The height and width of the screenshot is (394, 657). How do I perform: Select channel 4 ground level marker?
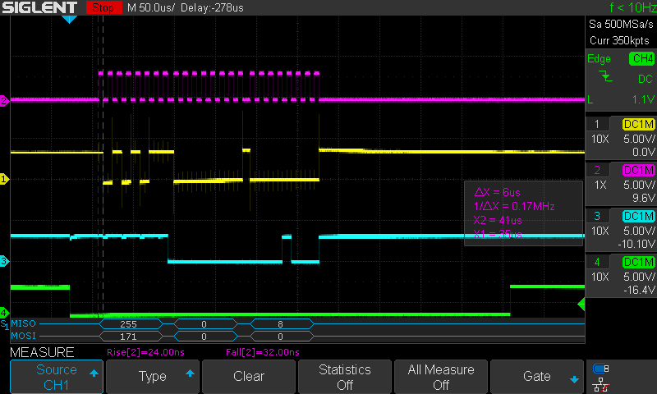(x=4, y=313)
